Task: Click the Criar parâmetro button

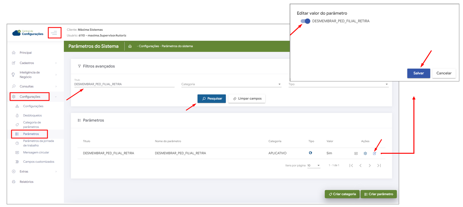Action: pos(379,194)
